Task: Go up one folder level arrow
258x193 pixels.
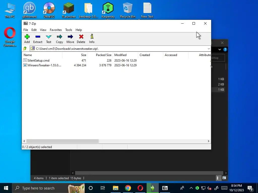Action: [x=25, y=49]
